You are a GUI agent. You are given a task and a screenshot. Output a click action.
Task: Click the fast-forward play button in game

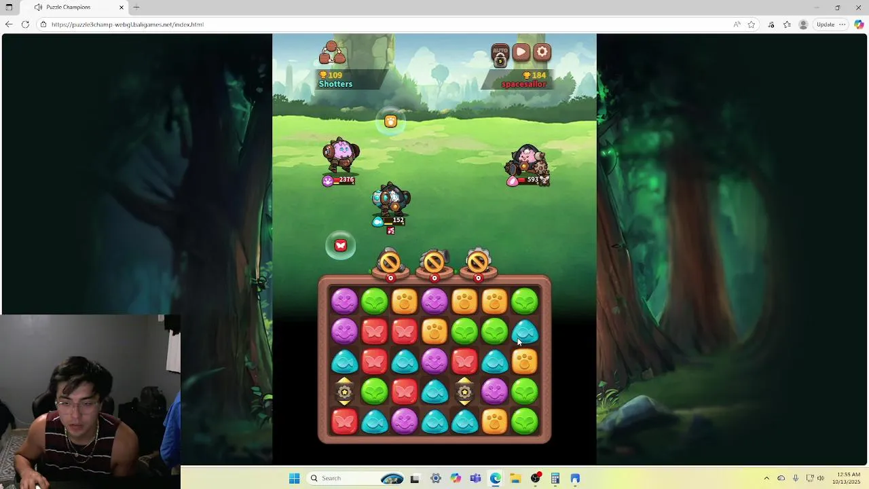(521, 52)
